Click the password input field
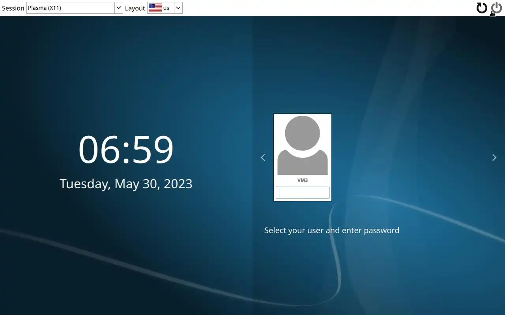Image resolution: width=505 pixels, height=315 pixels. point(303,193)
